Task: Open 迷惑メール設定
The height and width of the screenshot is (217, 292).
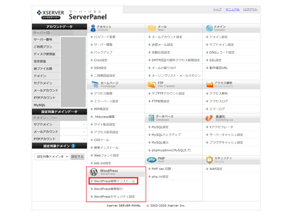Action: 162,44
